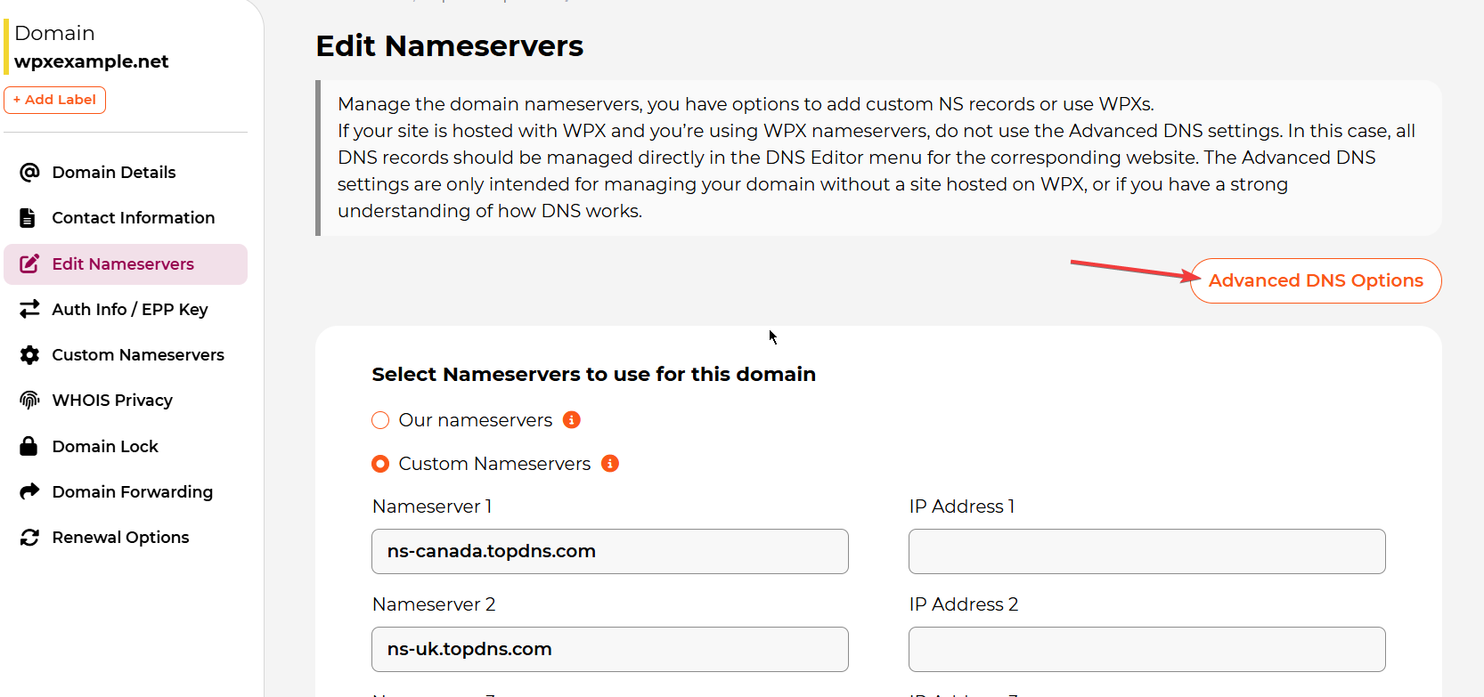The image size is (1484, 697).
Task: Select the Our nameservers radio button
Action: (x=380, y=420)
